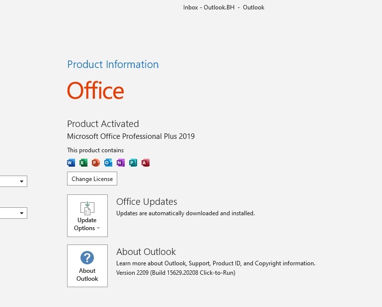Click the PowerPoint app icon
382x307 pixels.
(96, 163)
